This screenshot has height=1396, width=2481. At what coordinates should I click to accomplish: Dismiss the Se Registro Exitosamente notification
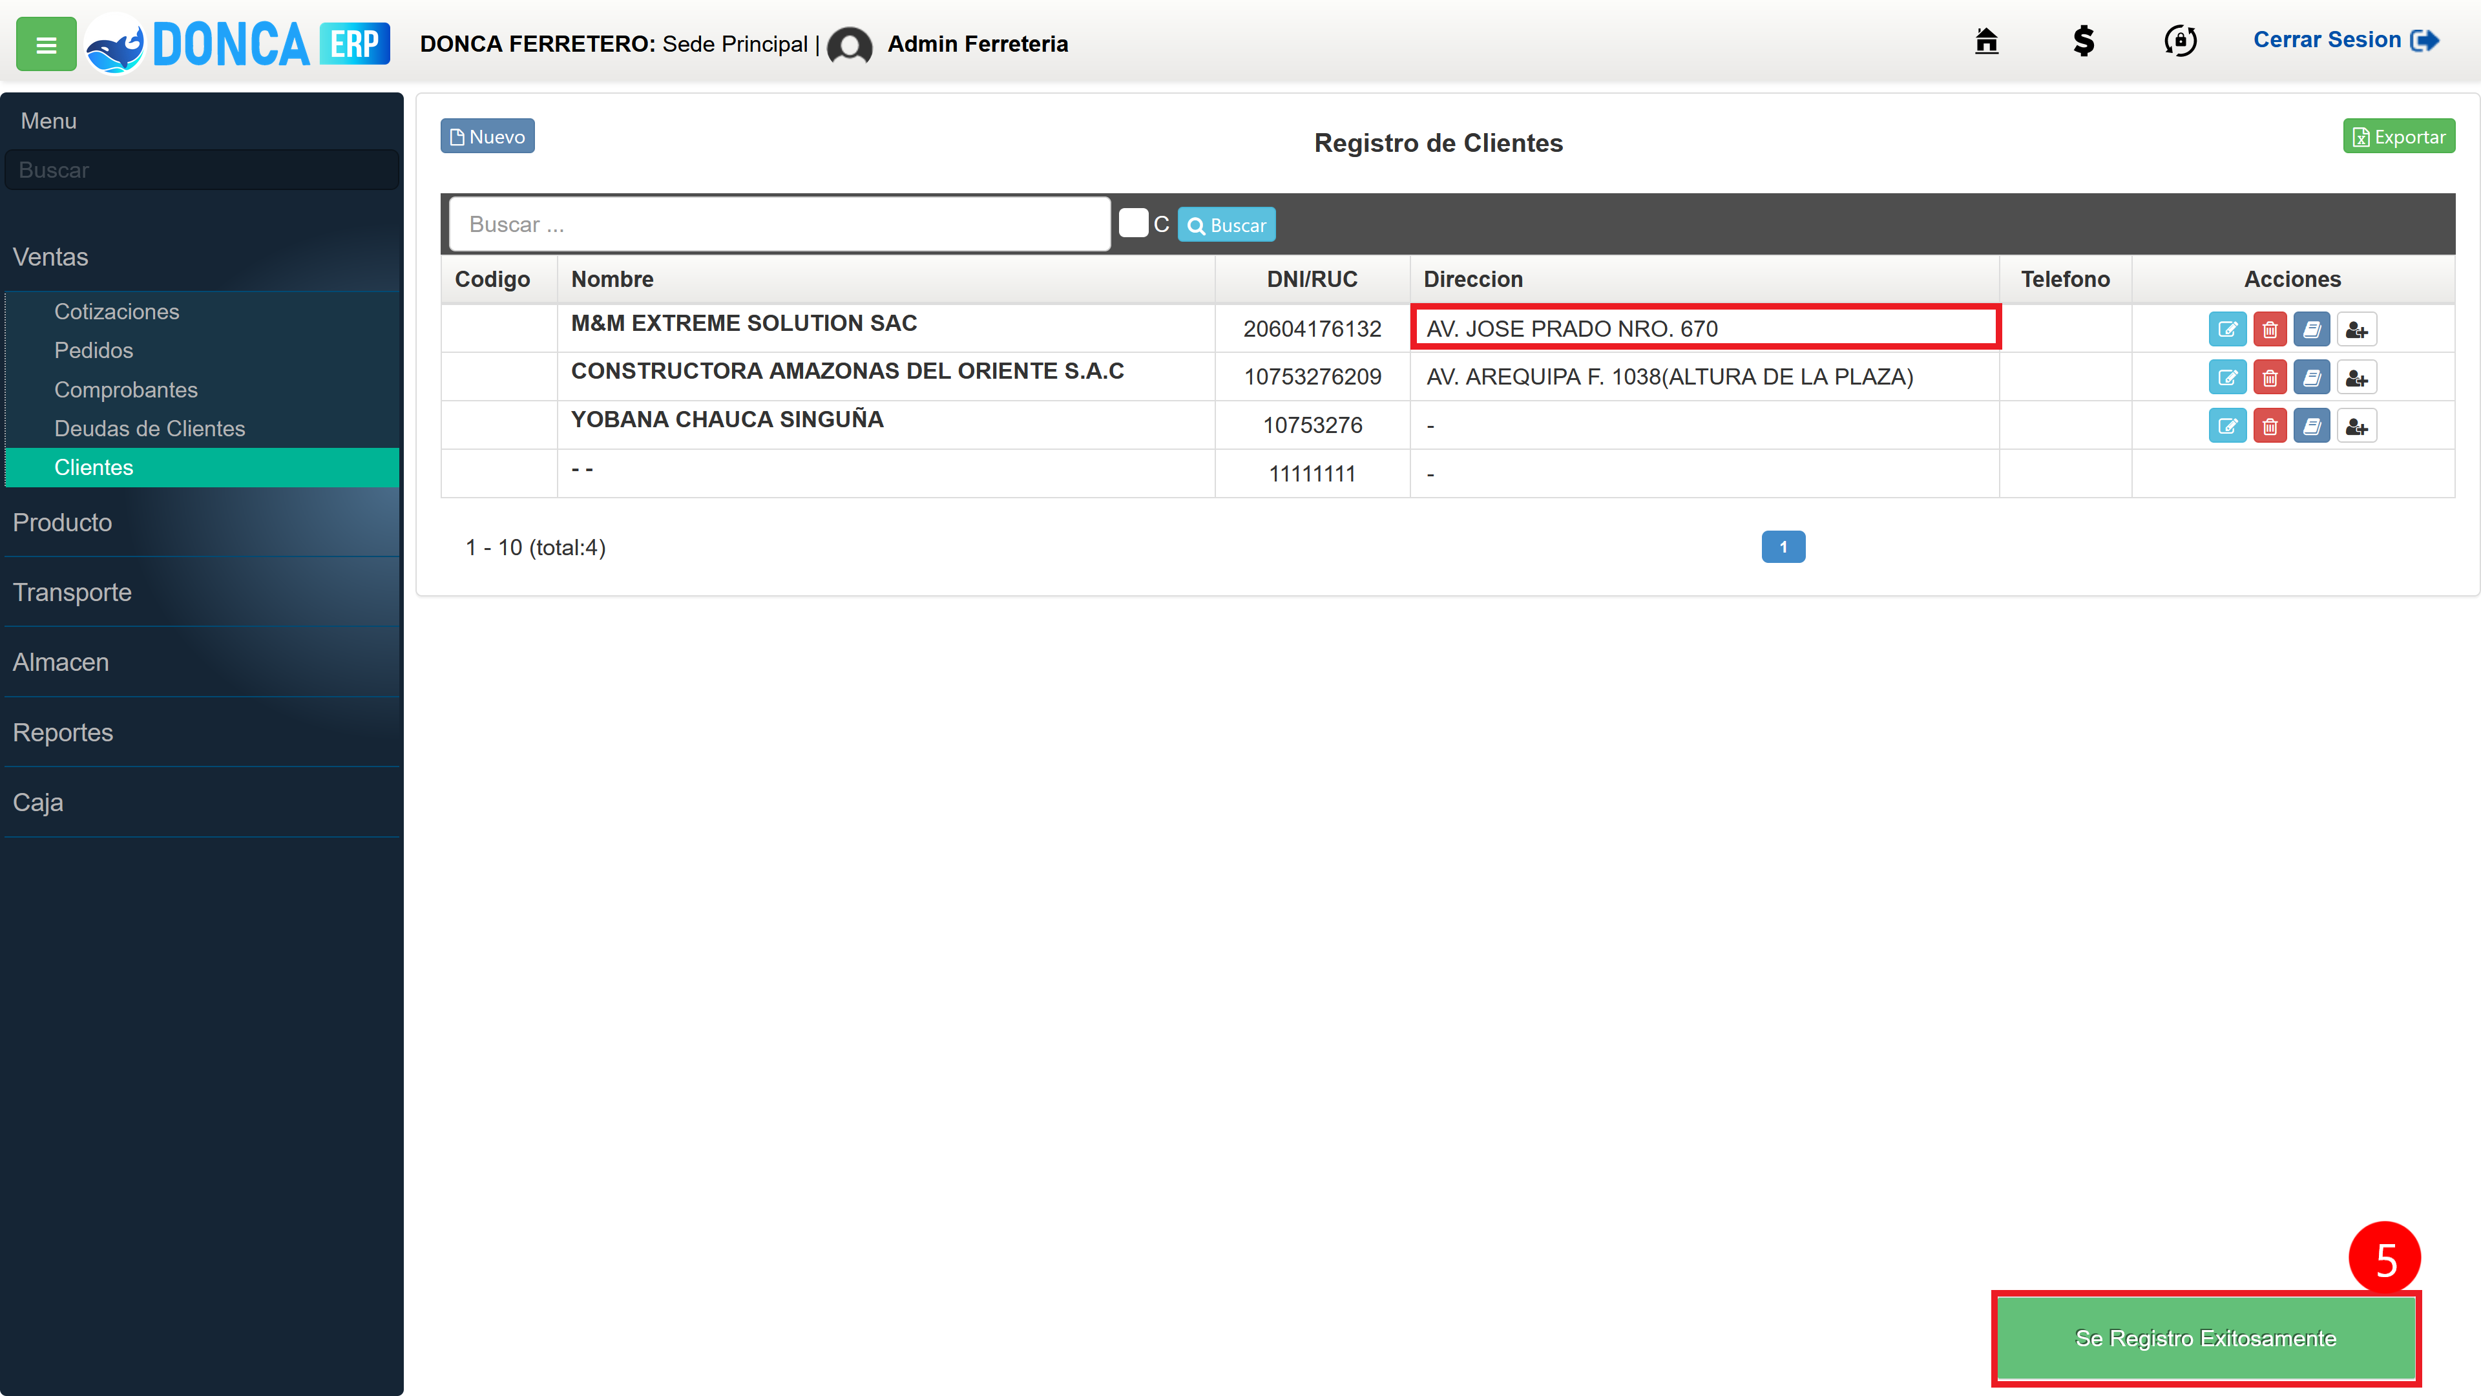click(x=2206, y=1338)
